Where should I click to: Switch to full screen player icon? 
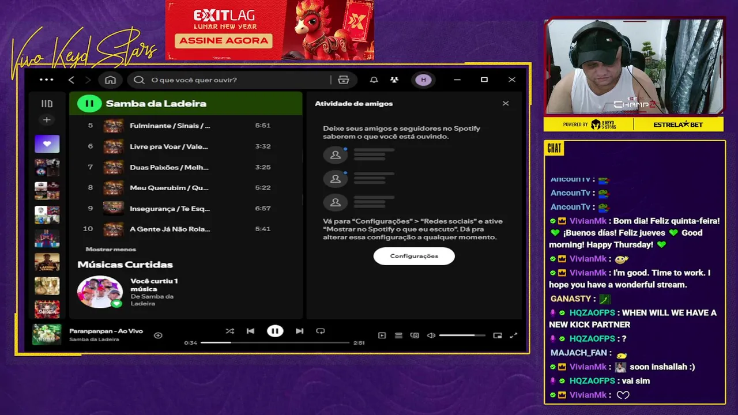[514, 335]
